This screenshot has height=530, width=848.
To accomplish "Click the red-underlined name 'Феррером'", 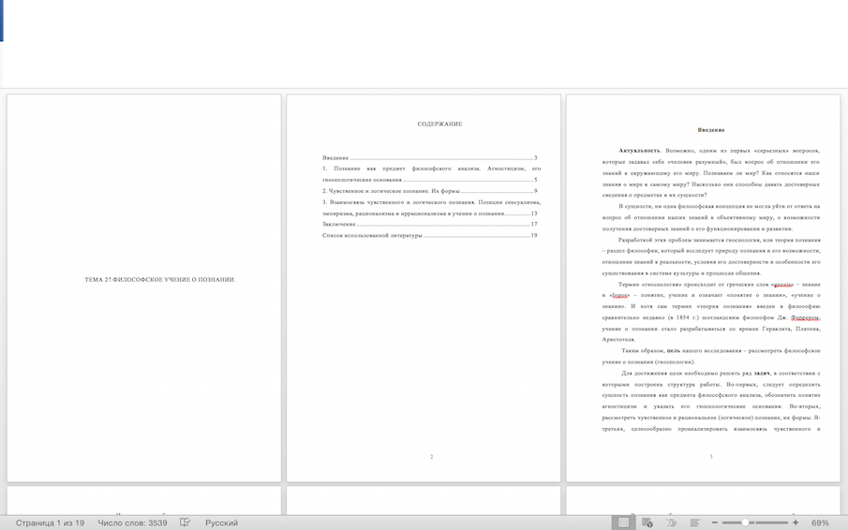I will [805, 317].
